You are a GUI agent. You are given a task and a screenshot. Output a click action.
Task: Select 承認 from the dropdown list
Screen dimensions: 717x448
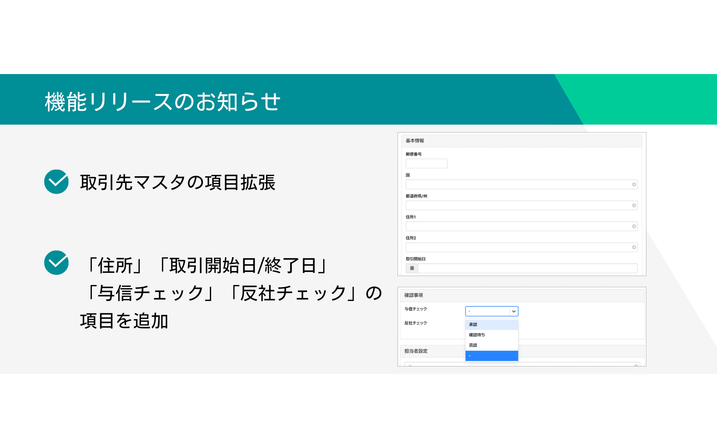point(491,324)
